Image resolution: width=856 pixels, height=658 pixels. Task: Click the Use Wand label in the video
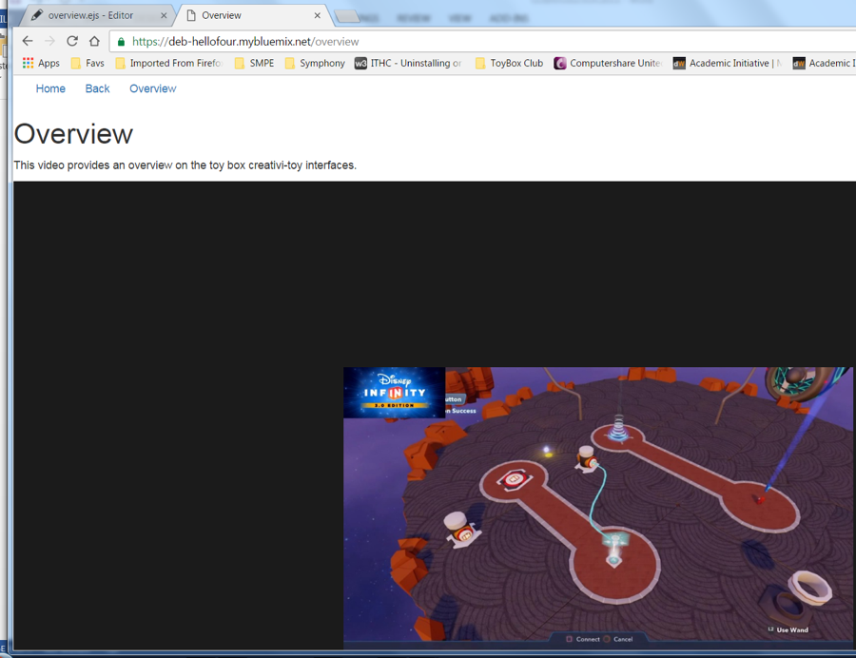coord(788,629)
